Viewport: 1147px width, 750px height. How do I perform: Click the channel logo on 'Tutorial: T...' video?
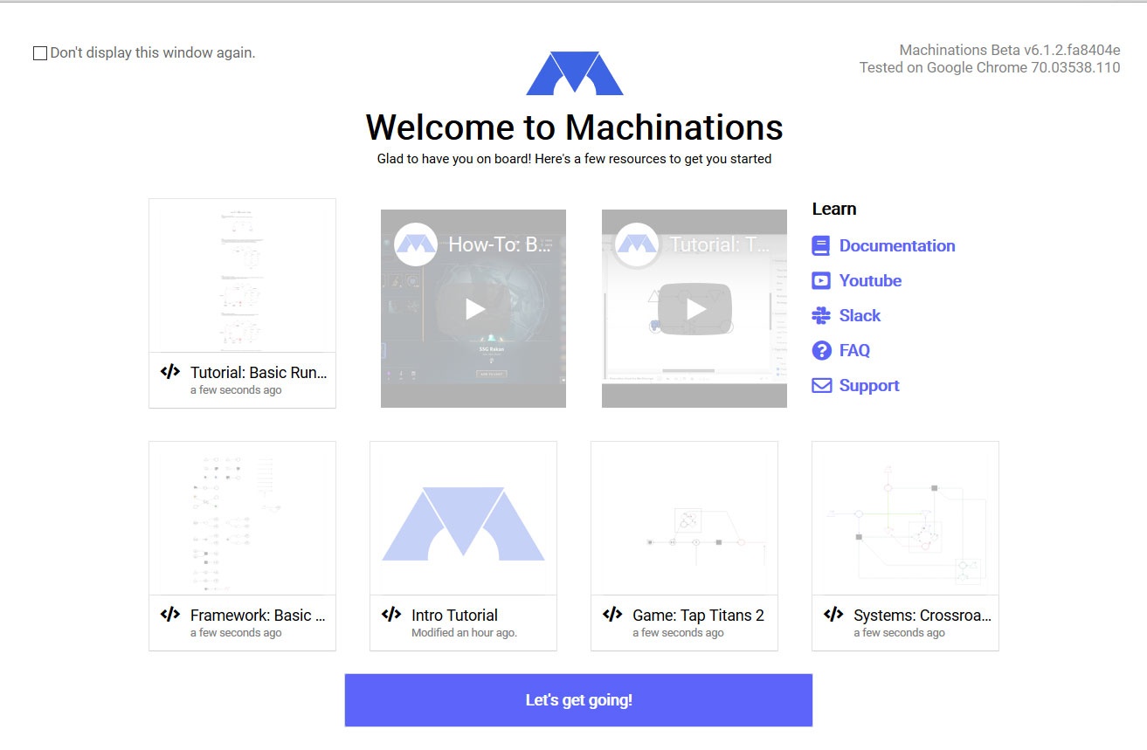coord(637,245)
